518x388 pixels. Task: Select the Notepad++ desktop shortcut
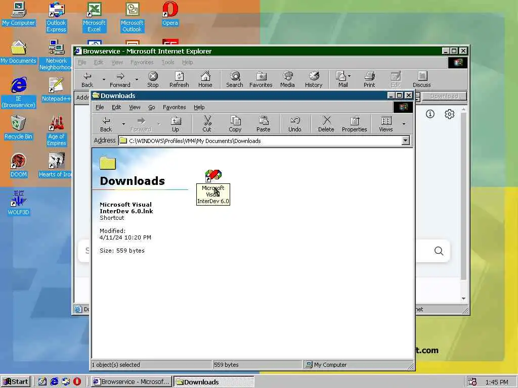(56, 90)
